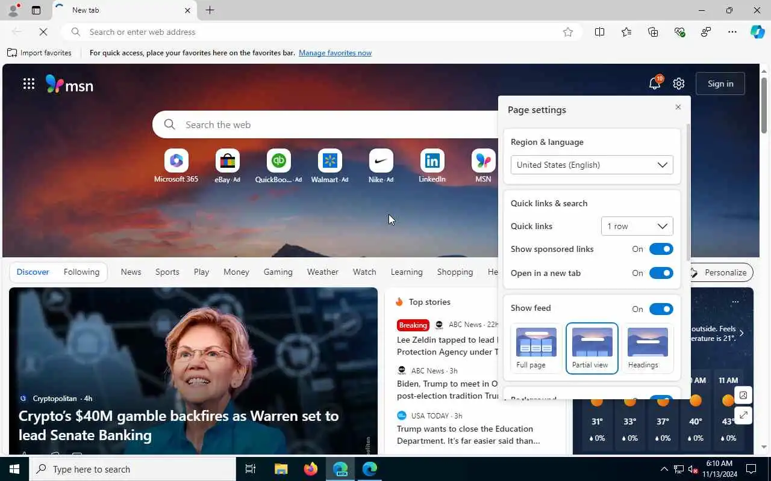Screen dimensions: 771x481
Task: Open the browser profile icon
Action: pos(13,10)
